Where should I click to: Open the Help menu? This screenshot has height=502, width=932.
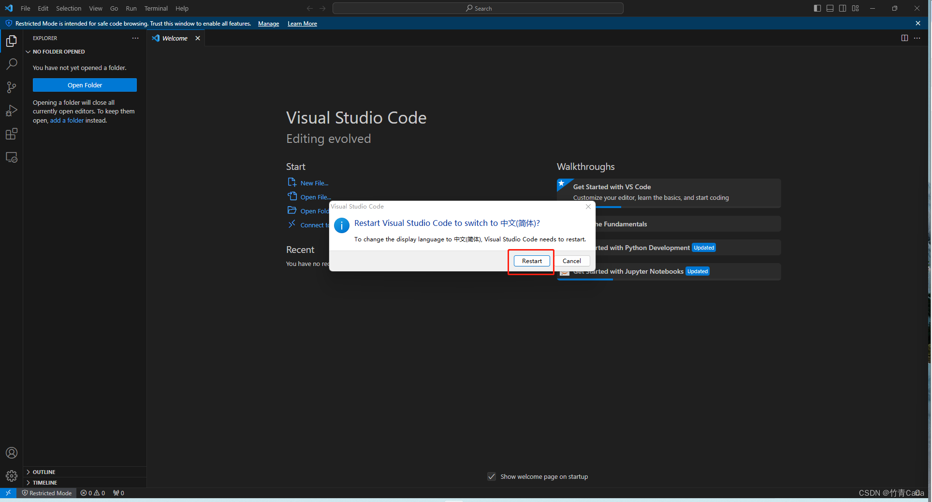[182, 8]
